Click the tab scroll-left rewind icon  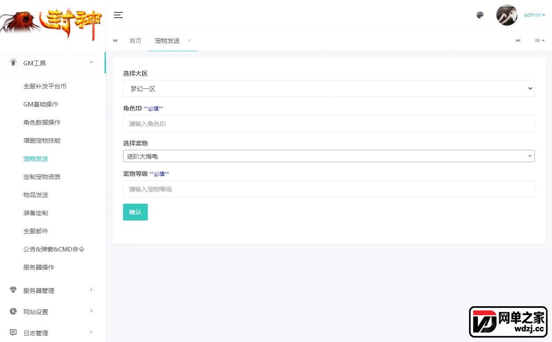tap(115, 41)
